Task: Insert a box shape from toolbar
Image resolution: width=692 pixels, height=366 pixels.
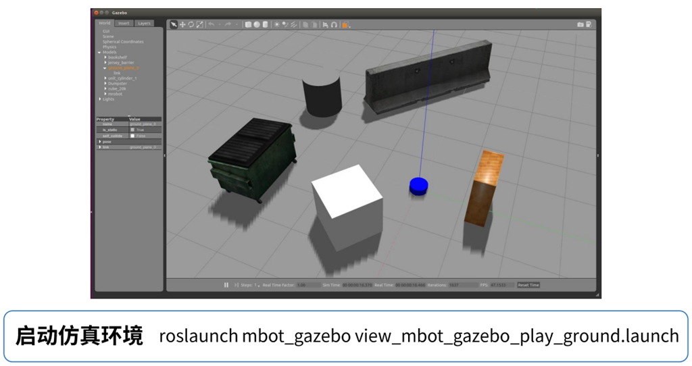Action: click(248, 25)
